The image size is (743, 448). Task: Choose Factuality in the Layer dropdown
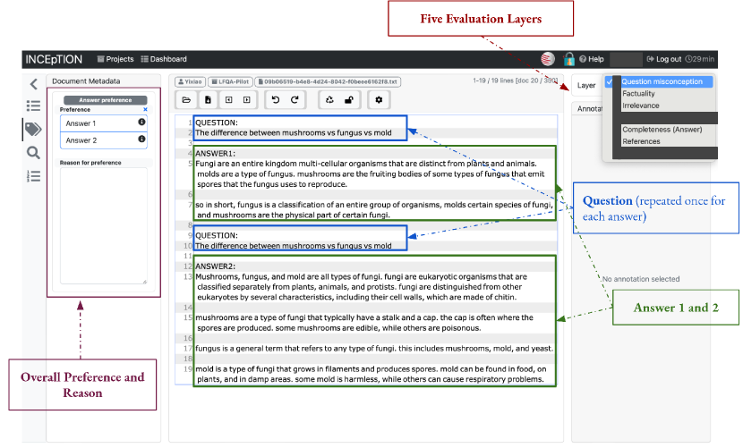click(638, 94)
